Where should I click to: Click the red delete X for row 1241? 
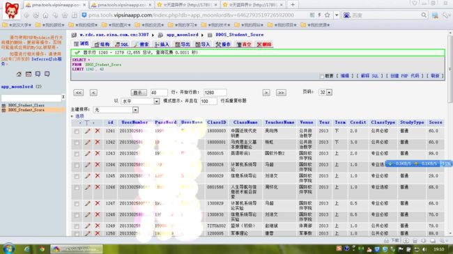(98, 131)
